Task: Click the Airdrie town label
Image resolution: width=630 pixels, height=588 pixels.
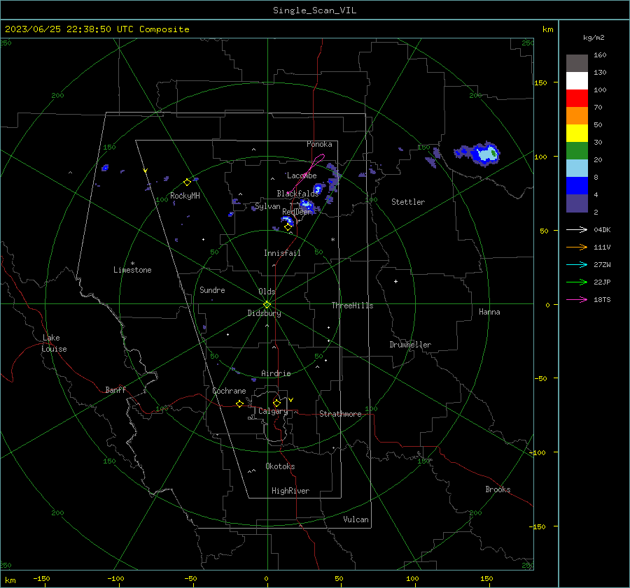Action: (x=276, y=373)
